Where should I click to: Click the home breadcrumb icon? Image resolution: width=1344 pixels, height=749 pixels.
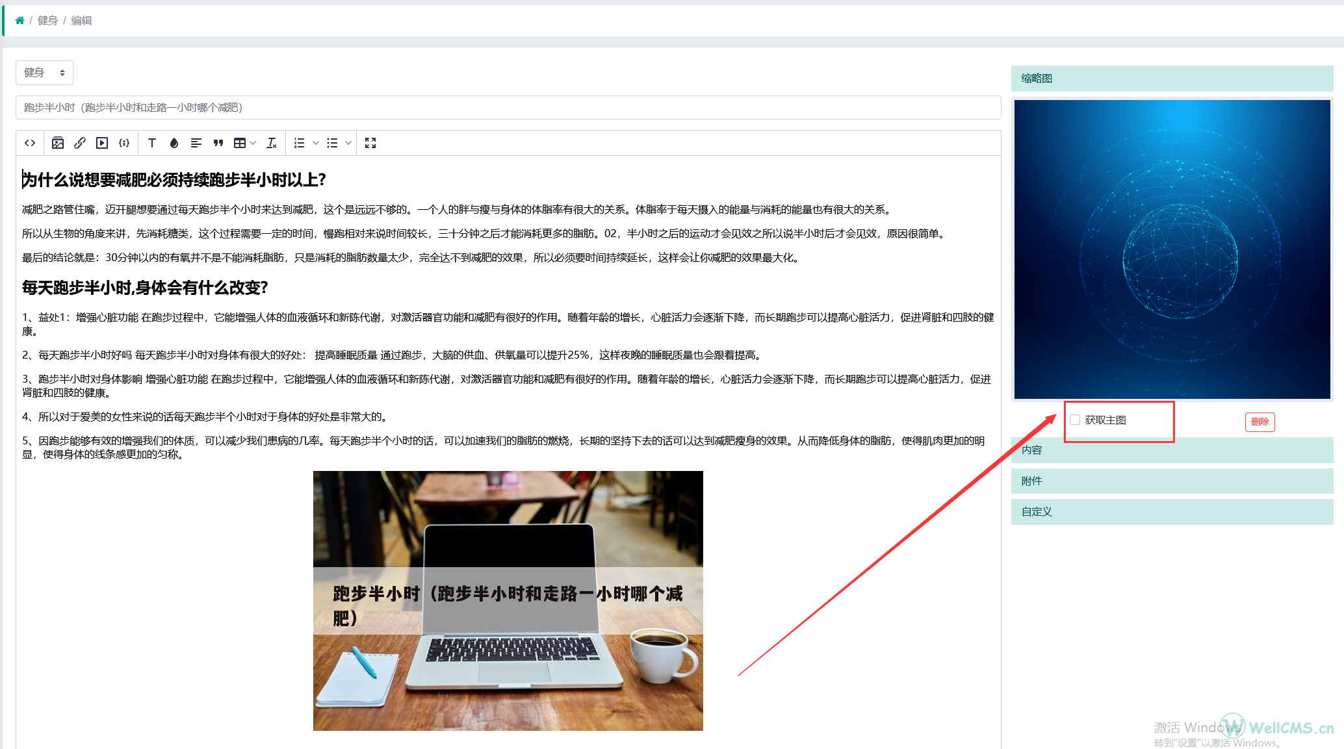(20, 20)
